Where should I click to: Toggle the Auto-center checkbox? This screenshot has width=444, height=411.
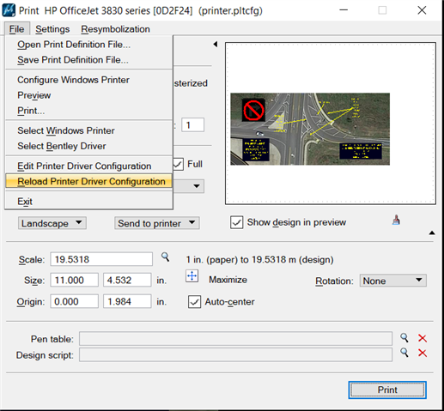194,302
